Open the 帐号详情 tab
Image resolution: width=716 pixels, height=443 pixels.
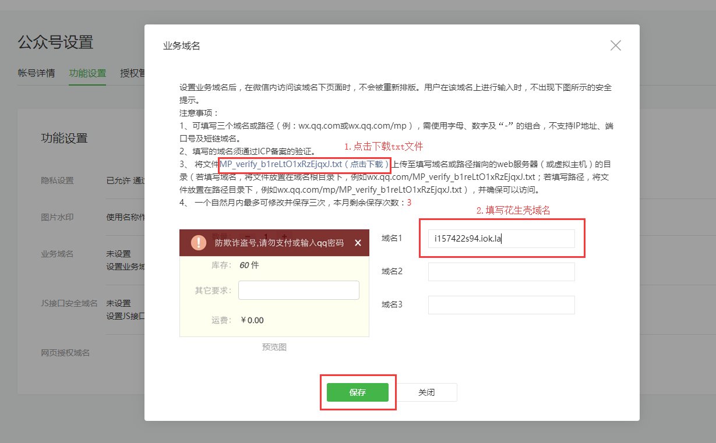click(36, 73)
